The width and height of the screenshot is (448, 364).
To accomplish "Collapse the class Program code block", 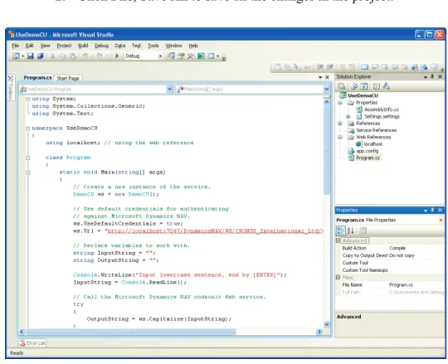I will tap(27, 158).
